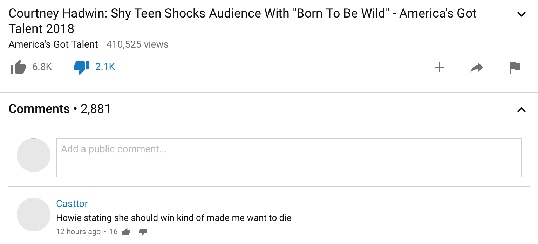The width and height of the screenshot is (538, 244).
Task: Report the video with the flag icon
Action: 515,67
